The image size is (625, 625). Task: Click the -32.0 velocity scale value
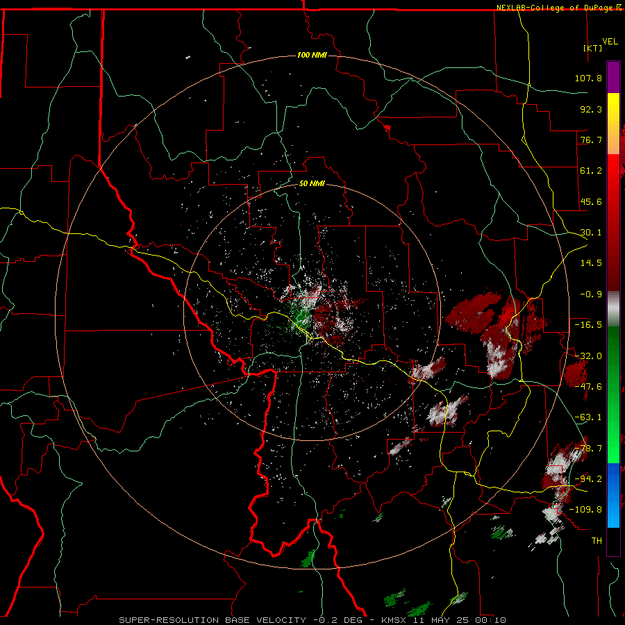[588, 356]
